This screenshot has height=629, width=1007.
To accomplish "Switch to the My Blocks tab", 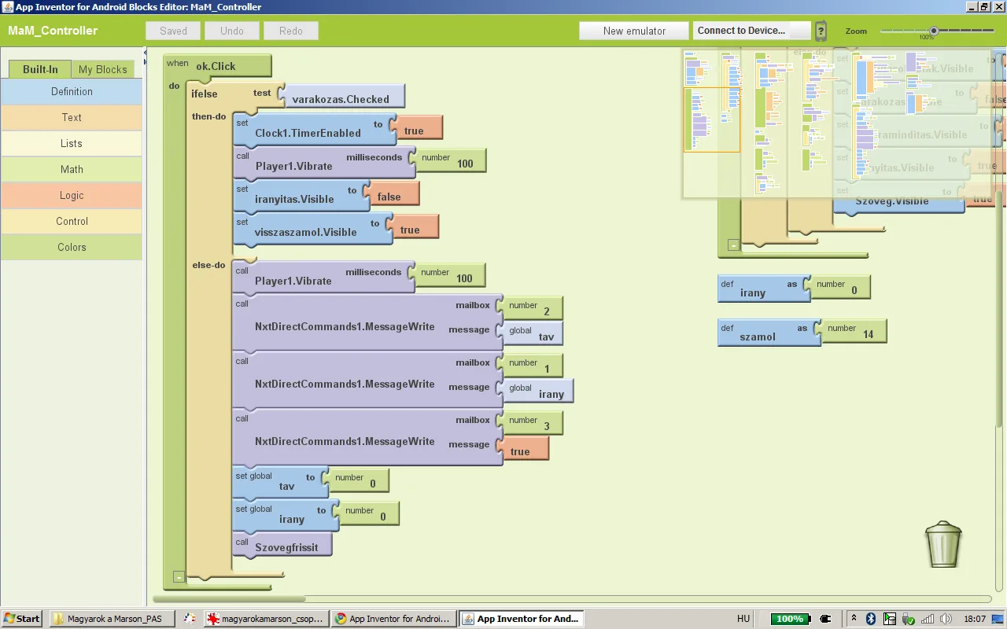I will coord(102,69).
